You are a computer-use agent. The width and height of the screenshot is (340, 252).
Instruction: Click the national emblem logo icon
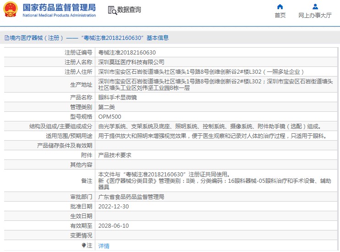(11, 9)
